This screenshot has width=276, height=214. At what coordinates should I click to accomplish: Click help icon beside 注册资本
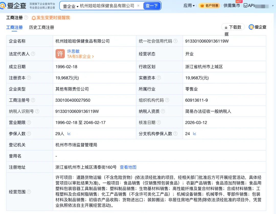[29, 78]
